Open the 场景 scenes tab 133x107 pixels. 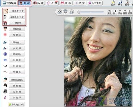(39, 3)
